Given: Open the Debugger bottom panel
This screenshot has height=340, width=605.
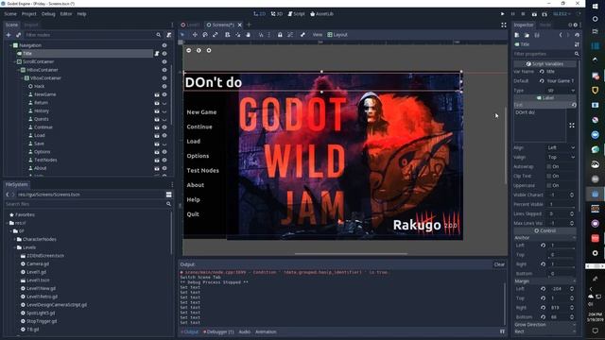Looking at the screenshot, I should point(218,331).
